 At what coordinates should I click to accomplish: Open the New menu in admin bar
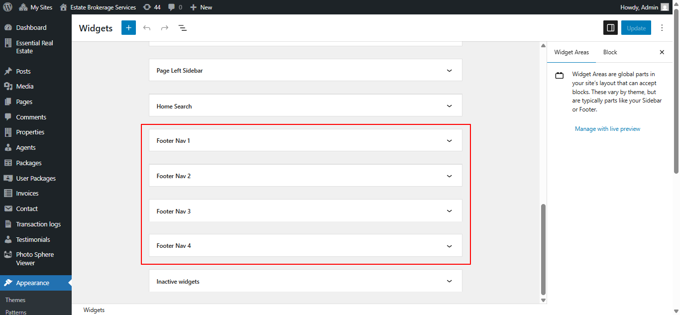pyautogui.click(x=201, y=7)
